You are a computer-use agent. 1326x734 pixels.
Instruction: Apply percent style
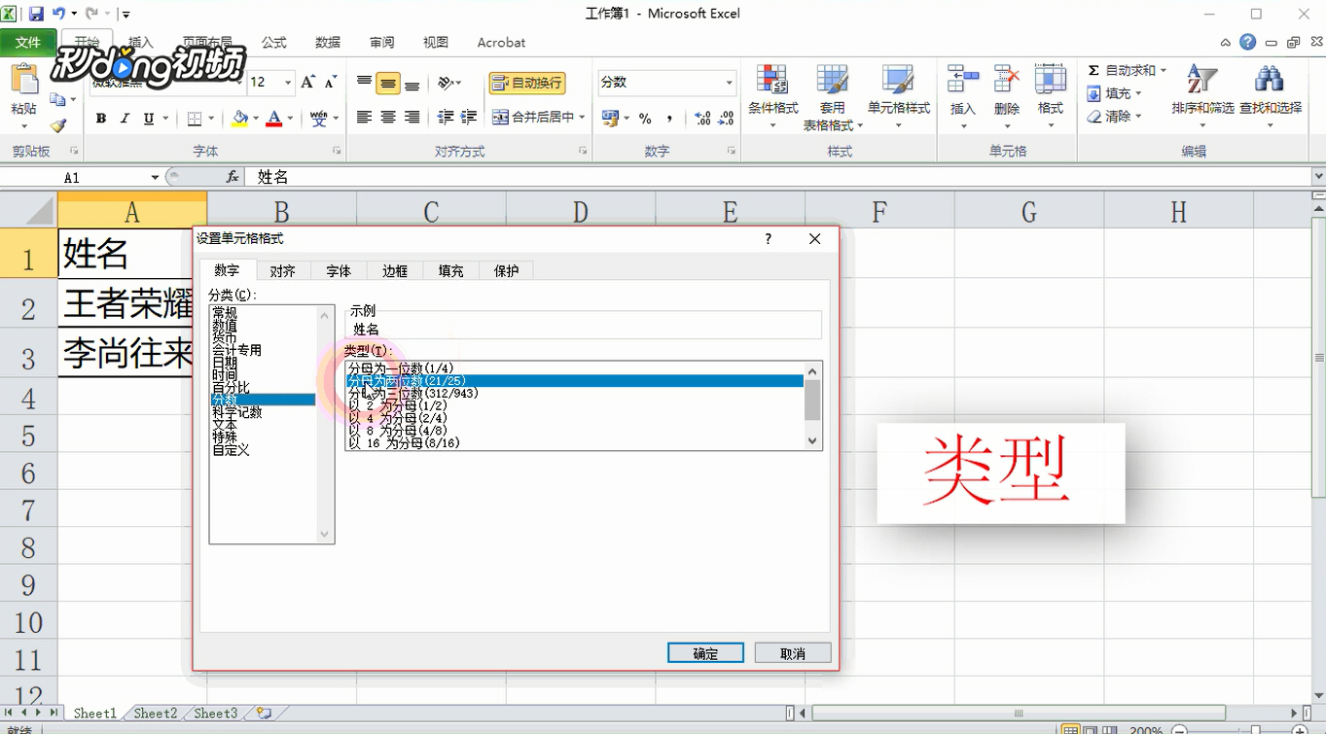pyautogui.click(x=645, y=119)
